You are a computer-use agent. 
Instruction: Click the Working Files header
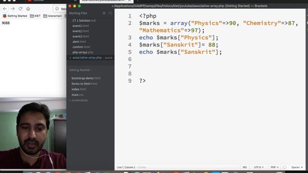[78, 13]
